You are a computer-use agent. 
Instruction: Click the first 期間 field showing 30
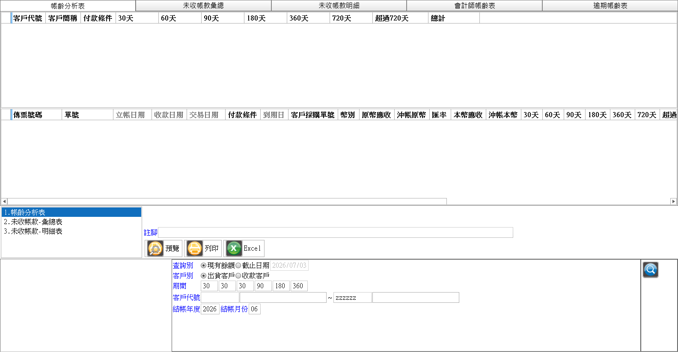pos(209,286)
